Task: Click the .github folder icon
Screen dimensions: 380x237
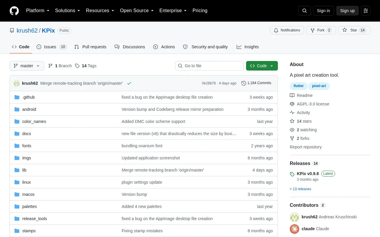Action: [x=17, y=97]
